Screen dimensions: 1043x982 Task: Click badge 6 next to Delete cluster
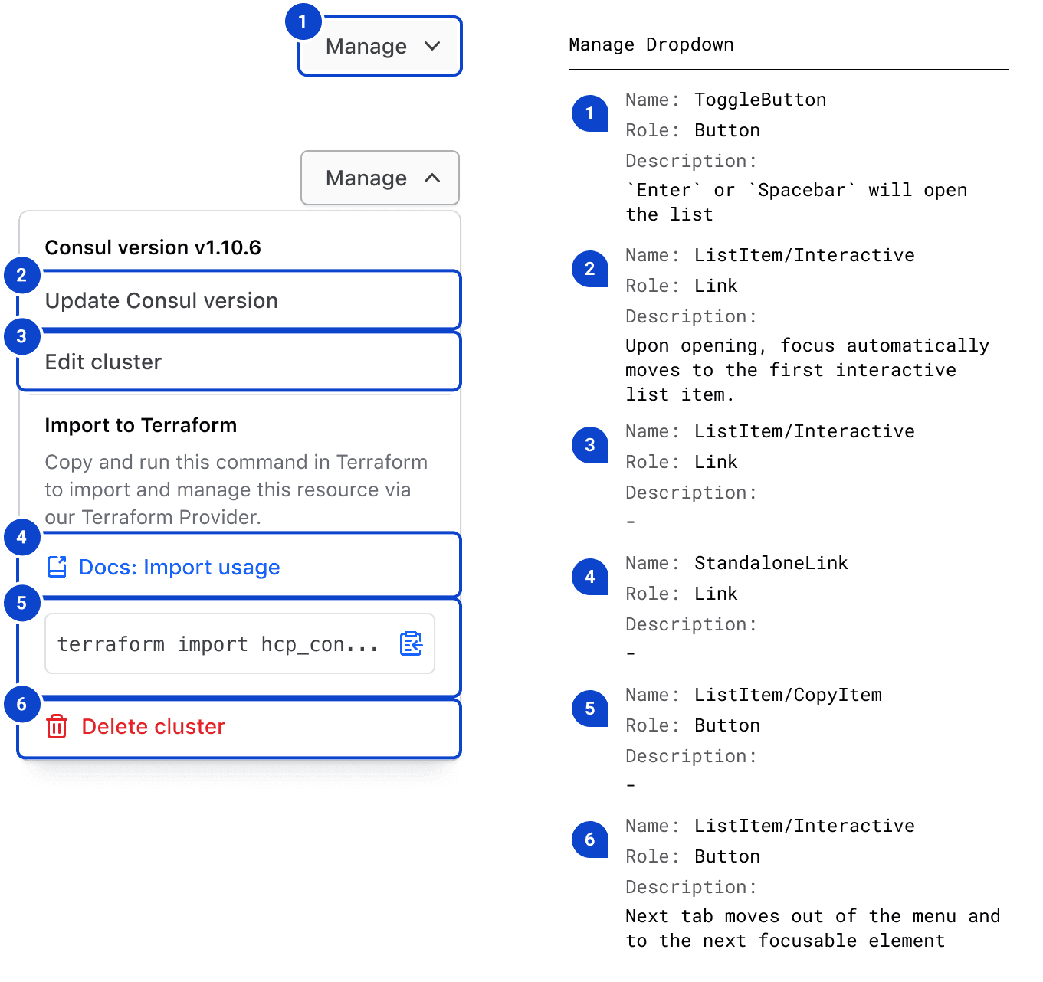point(21,705)
